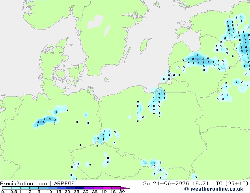The image size is (250, 193).
Task: Click Bornholm island in the Baltic Sea
Action: [107, 80]
